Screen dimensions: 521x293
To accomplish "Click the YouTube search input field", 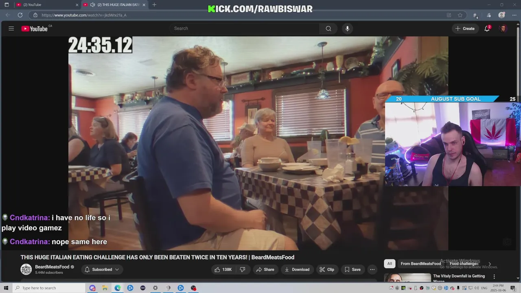I will pyautogui.click(x=244, y=28).
